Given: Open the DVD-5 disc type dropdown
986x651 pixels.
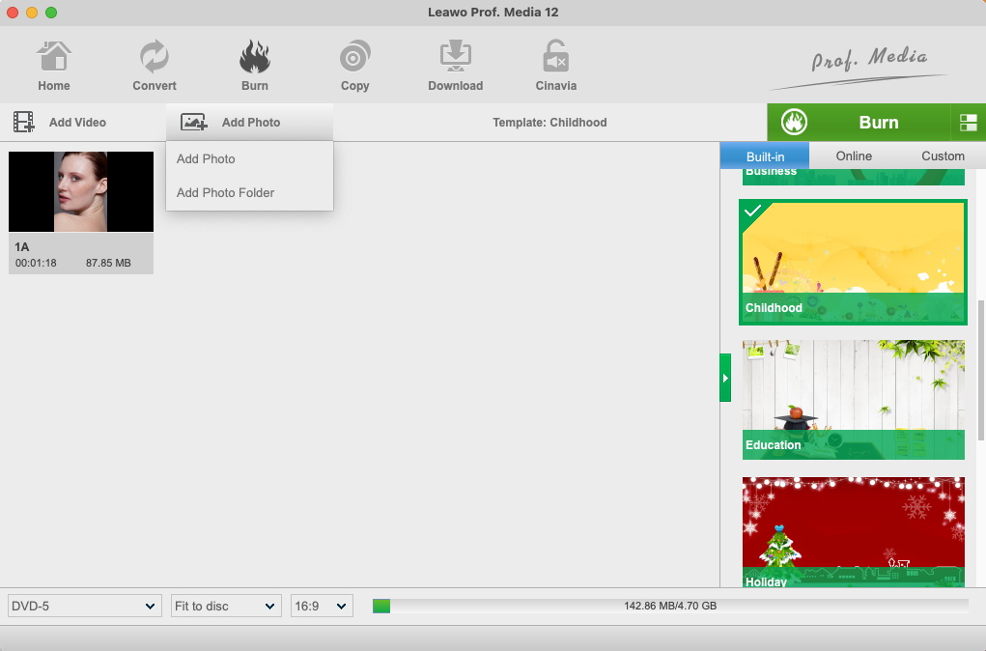Looking at the screenshot, I should [84, 606].
